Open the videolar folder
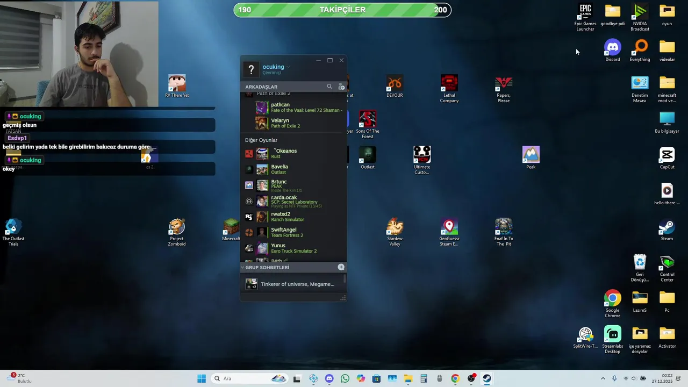This screenshot has width=688, height=387. point(667,51)
